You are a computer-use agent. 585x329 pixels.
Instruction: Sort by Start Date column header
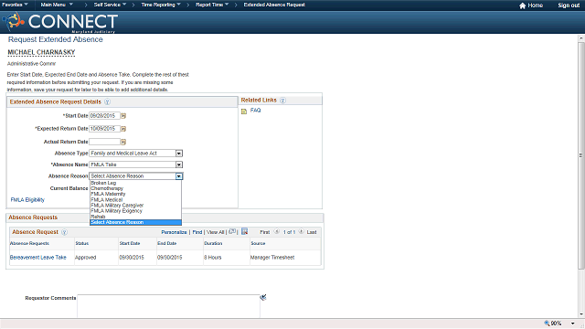[x=130, y=243]
